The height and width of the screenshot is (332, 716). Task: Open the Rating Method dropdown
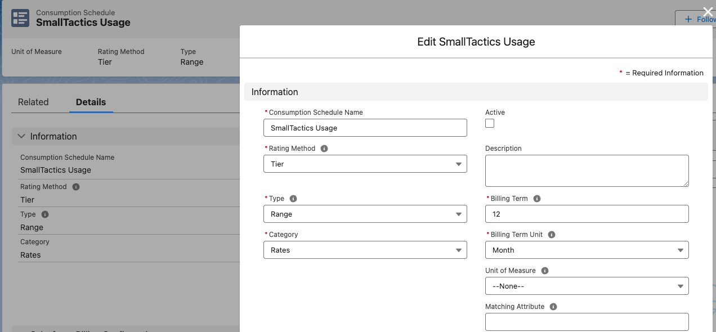365,164
